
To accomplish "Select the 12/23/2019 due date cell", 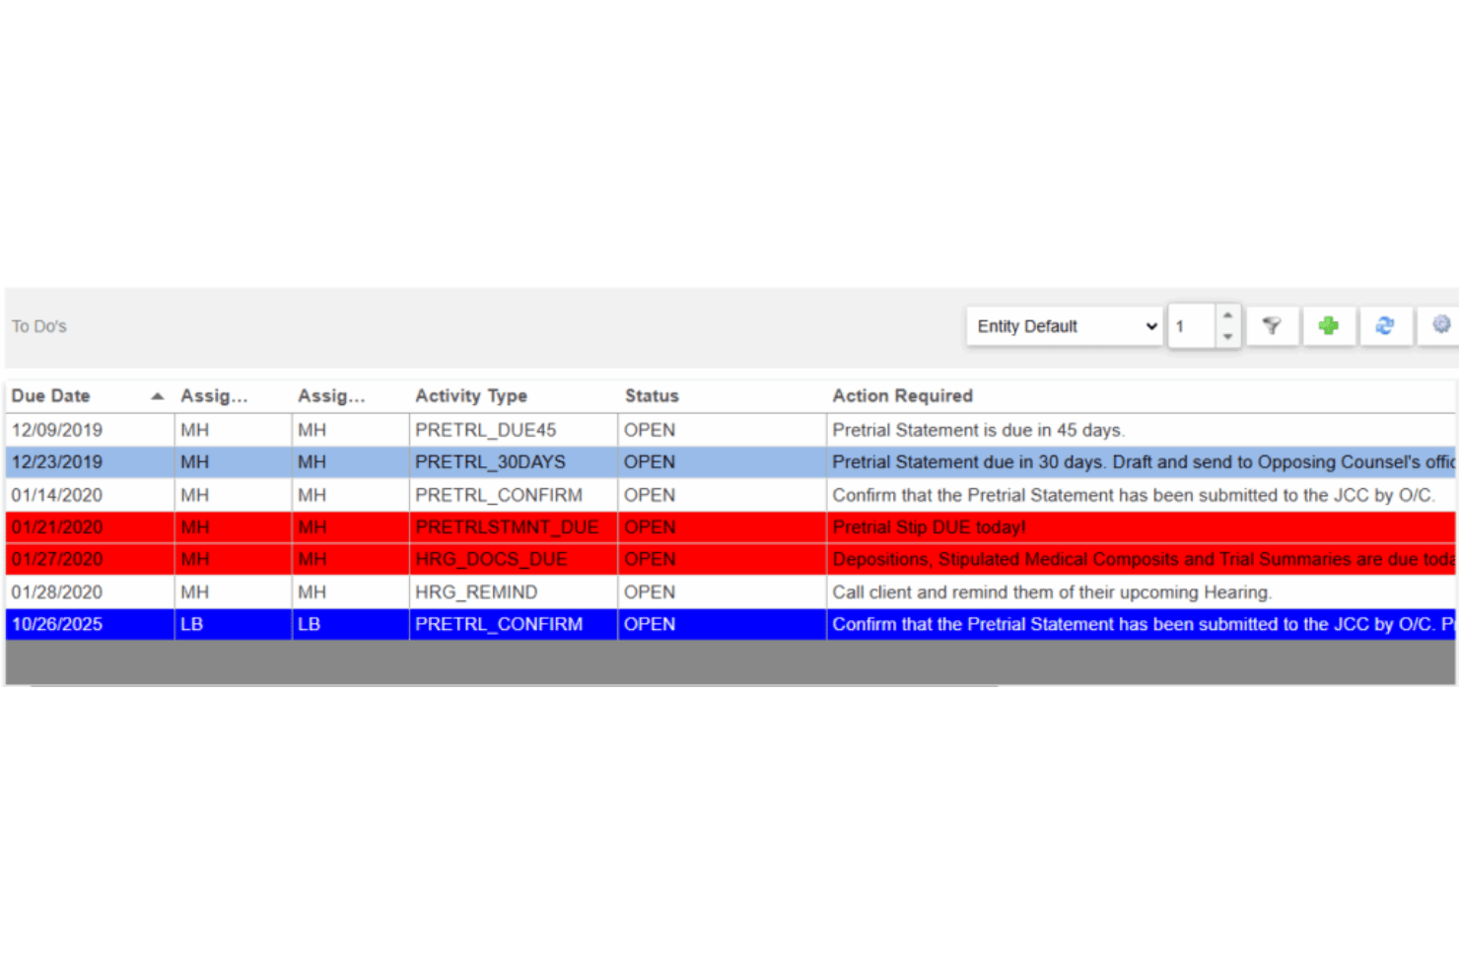I will click(x=90, y=462).
